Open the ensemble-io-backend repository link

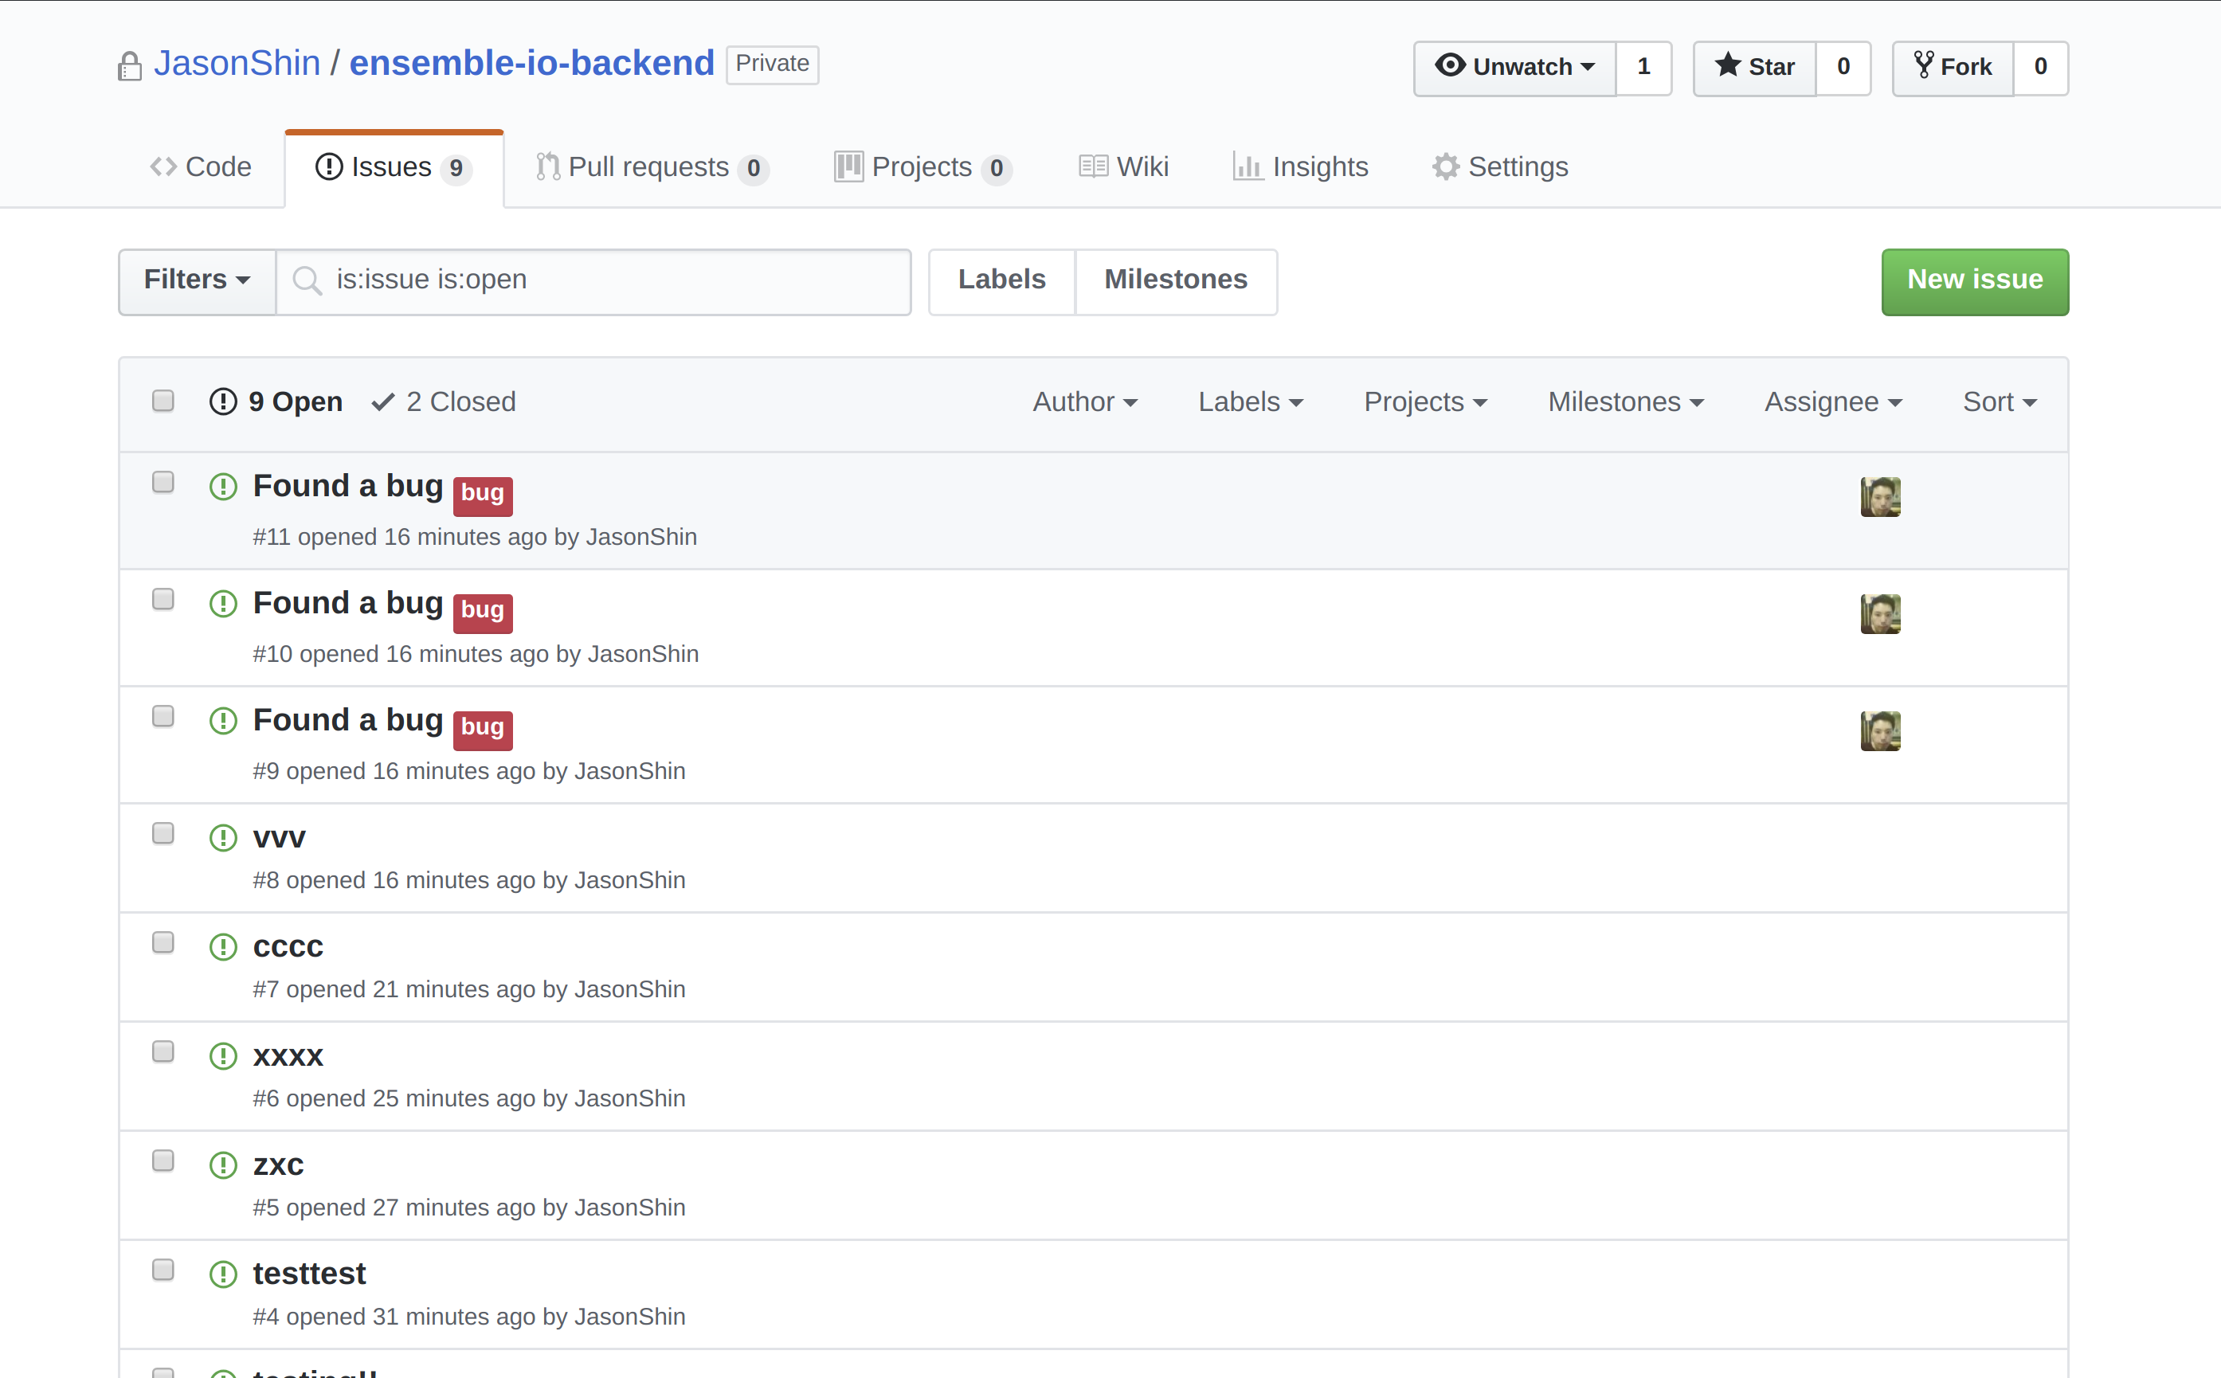coord(531,64)
